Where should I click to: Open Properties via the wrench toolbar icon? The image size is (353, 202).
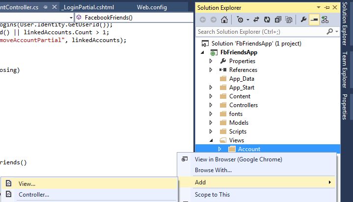click(x=303, y=20)
